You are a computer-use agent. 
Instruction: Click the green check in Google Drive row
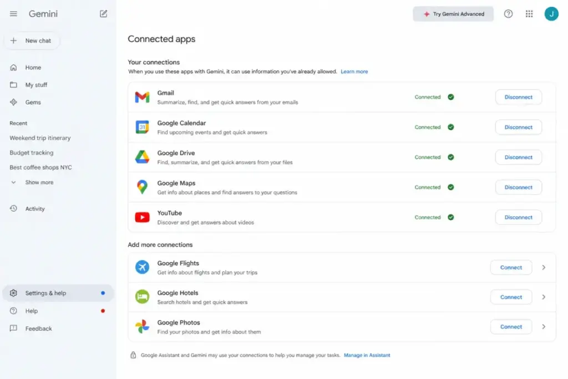[x=450, y=157]
